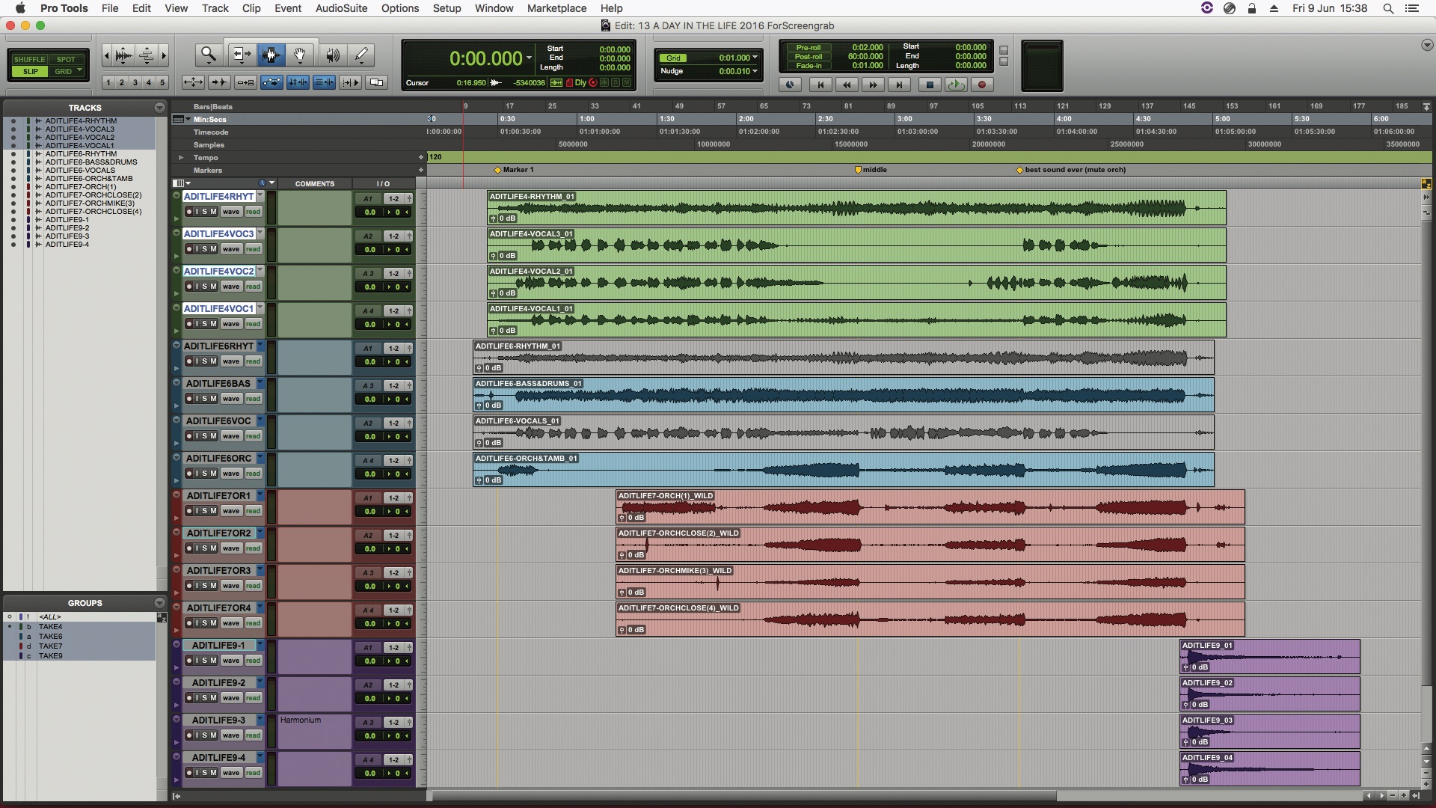The image size is (1436, 808).
Task: Open the Clip menu
Action: tap(251, 8)
